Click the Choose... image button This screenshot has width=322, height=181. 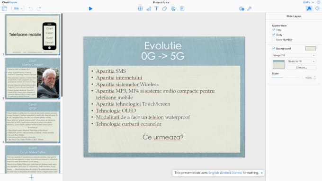[x=301, y=68]
